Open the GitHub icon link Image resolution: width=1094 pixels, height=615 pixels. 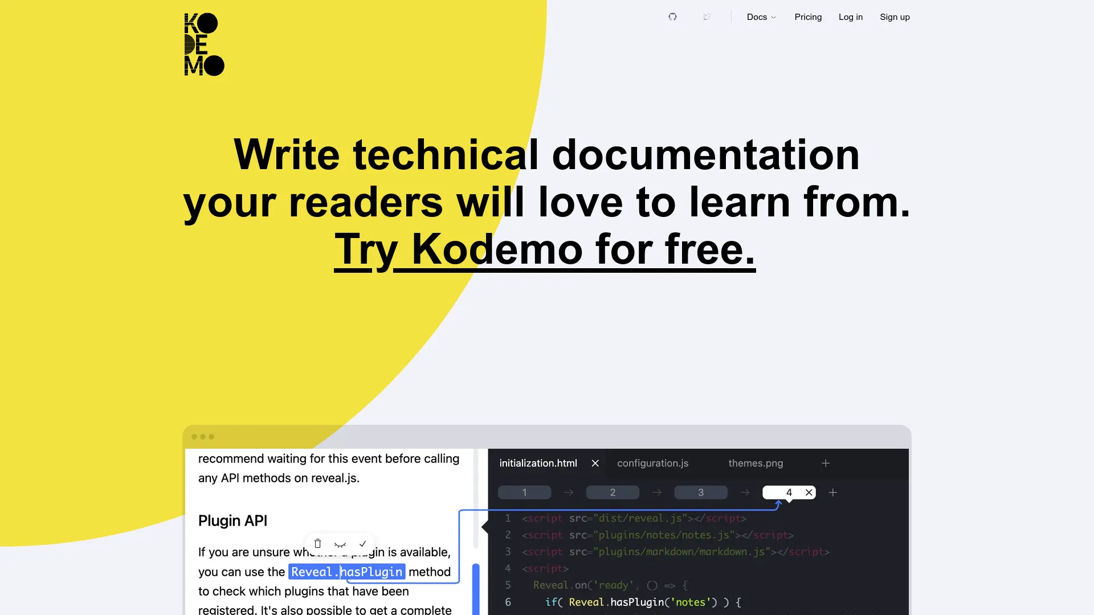pyautogui.click(x=672, y=17)
